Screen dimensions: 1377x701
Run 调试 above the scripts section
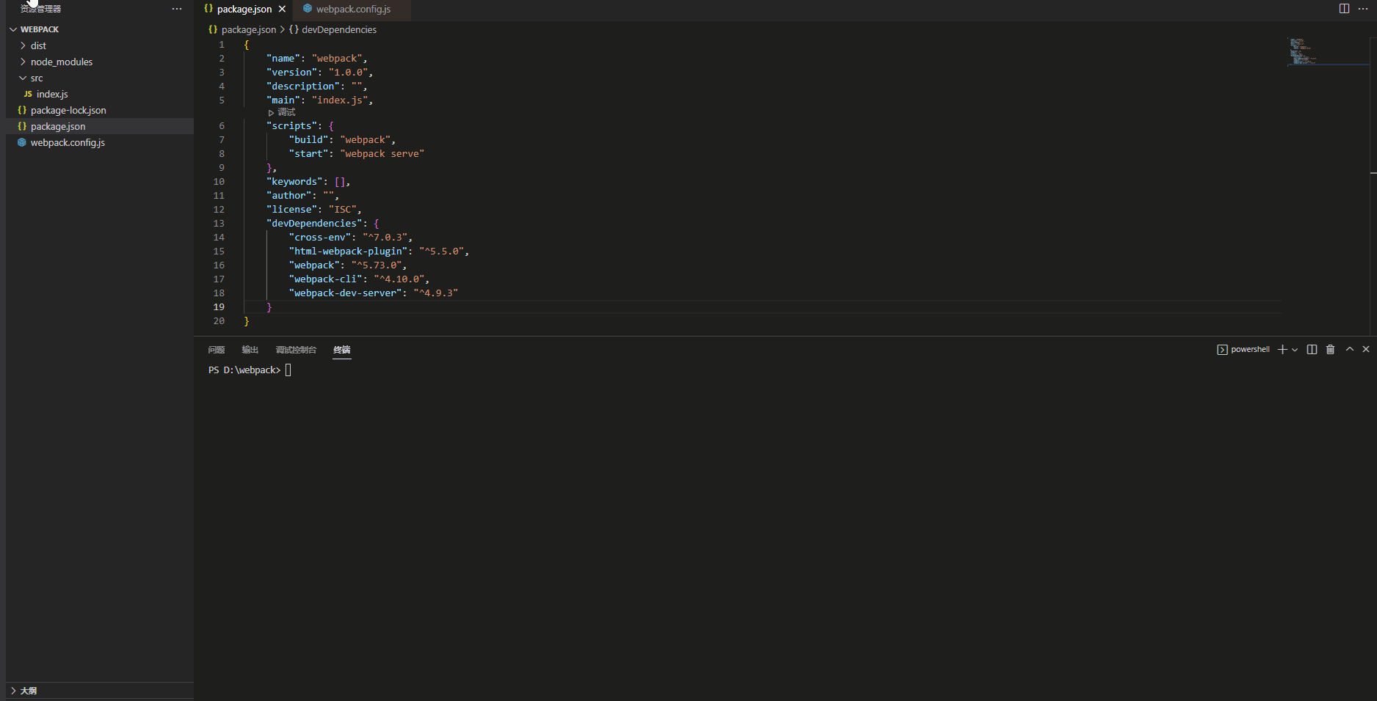281,111
